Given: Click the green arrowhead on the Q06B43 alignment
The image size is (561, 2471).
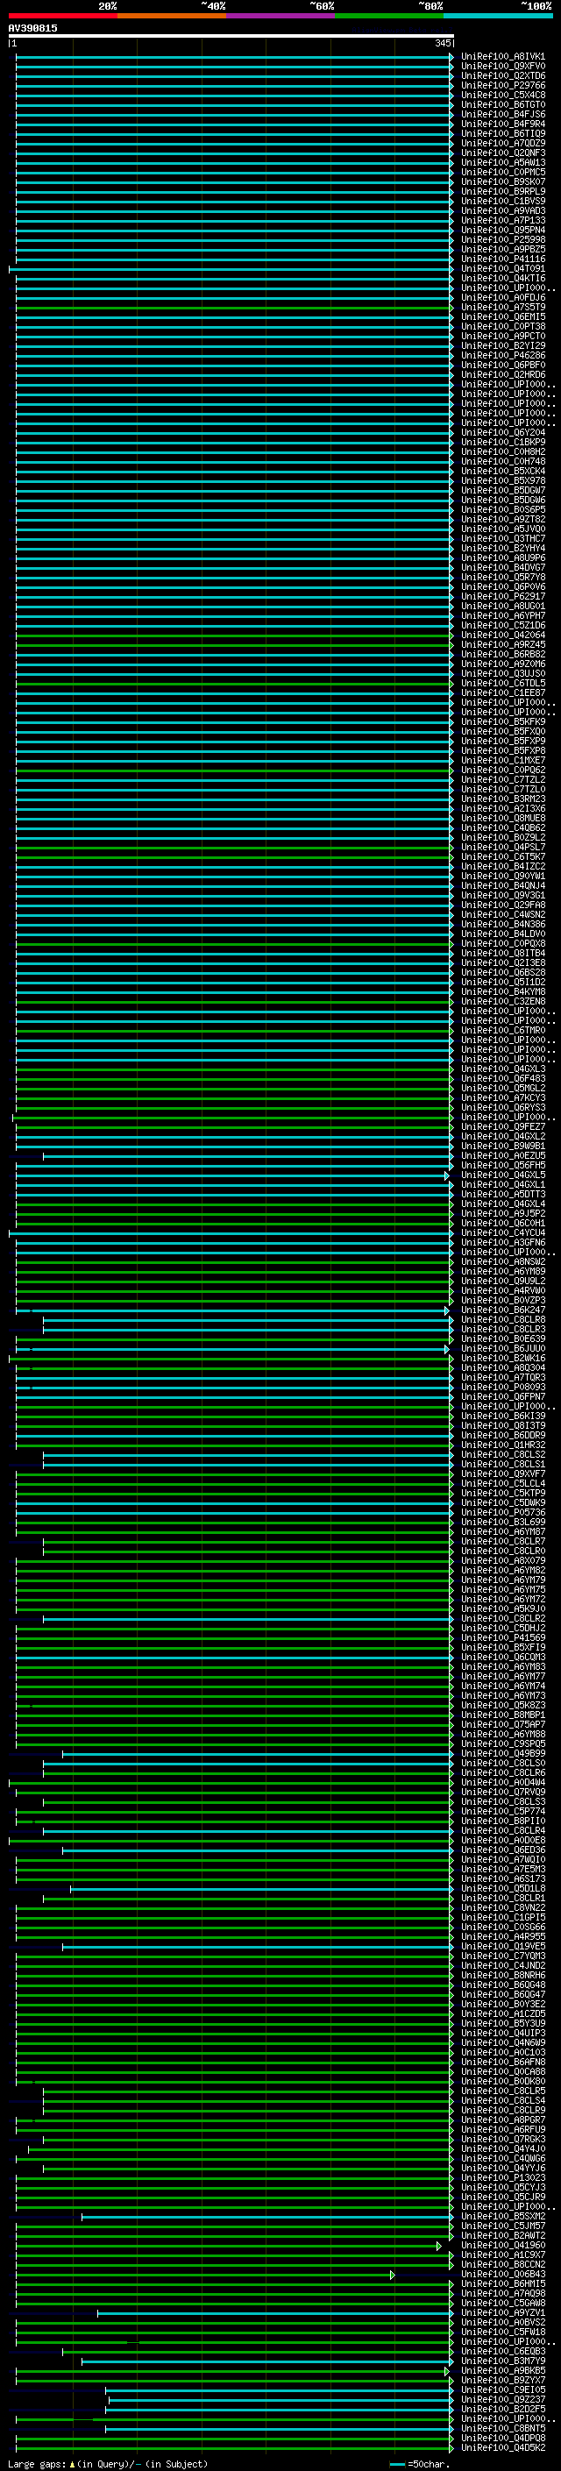Looking at the screenshot, I should coord(392,2275).
